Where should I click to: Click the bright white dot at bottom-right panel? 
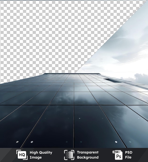tap(116, 142)
